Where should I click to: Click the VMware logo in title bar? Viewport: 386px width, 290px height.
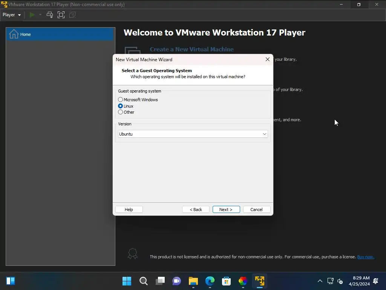click(4, 5)
